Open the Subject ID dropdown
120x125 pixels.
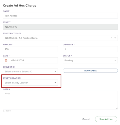click(x=30, y=72)
